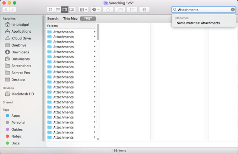Image resolution: width=238 pixels, height=154 pixels.
Task: Open iCloud Drive from the sidebar
Action: coord(21,38)
